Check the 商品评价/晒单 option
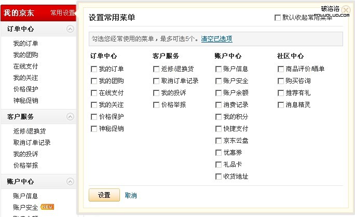Viewport: 355px width, 217px height. tap(281, 69)
